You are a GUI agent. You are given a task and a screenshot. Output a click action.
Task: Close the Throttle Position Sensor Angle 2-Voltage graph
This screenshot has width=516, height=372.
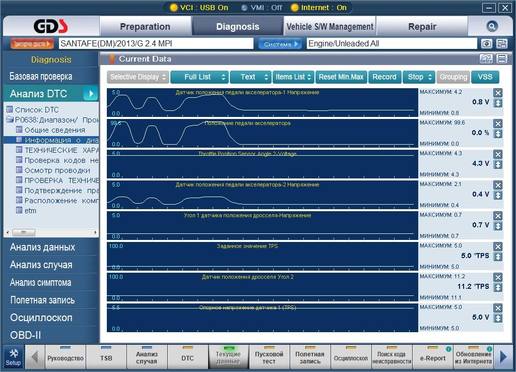[498, 154]
